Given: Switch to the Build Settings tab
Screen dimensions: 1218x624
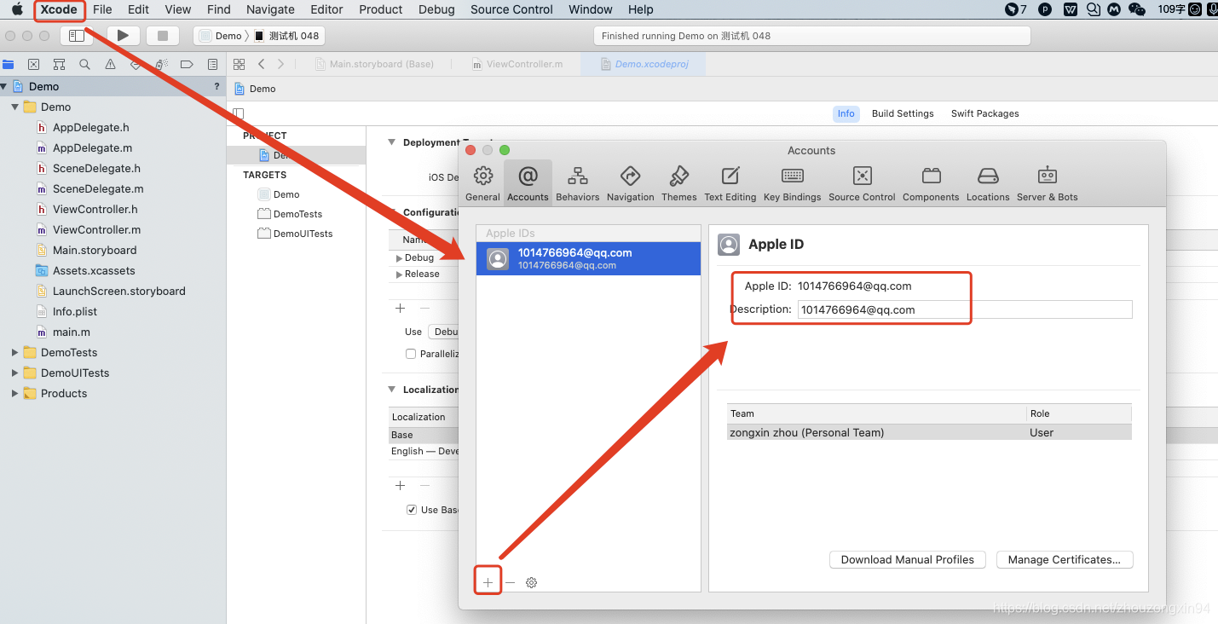Looking at the screenshot, I should click(903, 113).
